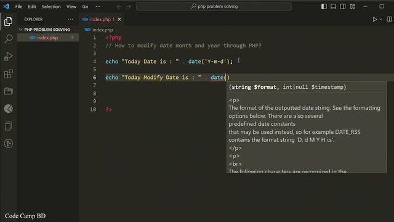This screenshot has width=394, height=222.
Task: Go back with the left arrow
Action: [119, 7]
